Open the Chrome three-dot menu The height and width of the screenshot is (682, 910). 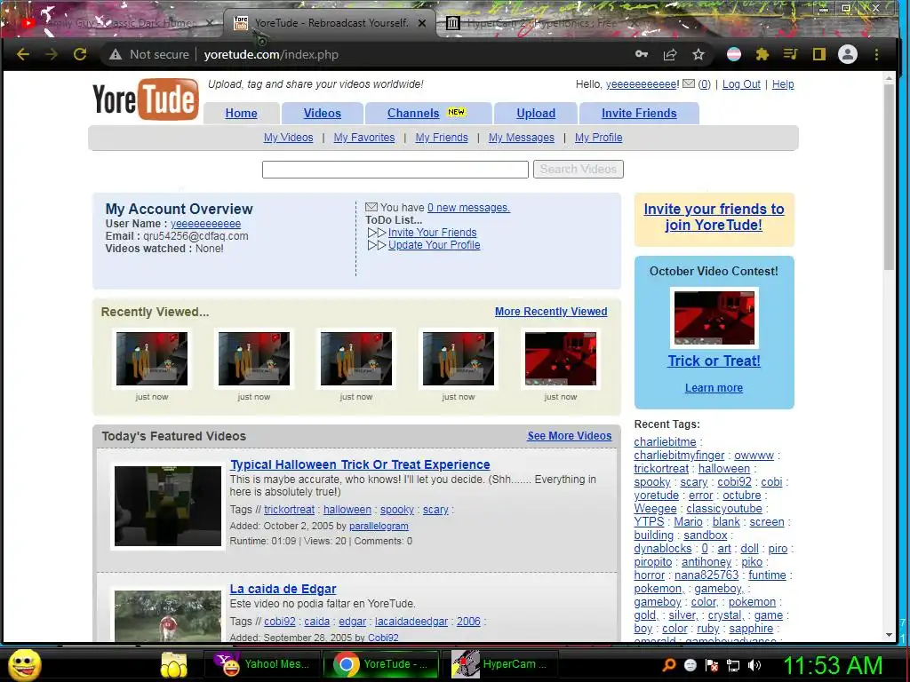tap(876, 54)
